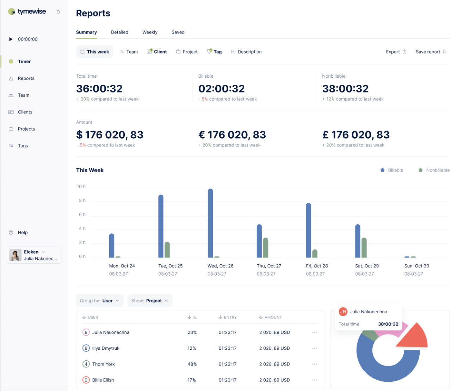Switch to the Weekly tab
Image resolution: width=451 pixels, height=391 pixels.
tap(150, 32)
